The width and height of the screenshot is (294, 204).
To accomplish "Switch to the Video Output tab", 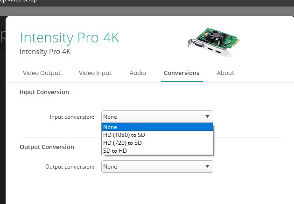I will pyautogui.click(x=42, y=73).
